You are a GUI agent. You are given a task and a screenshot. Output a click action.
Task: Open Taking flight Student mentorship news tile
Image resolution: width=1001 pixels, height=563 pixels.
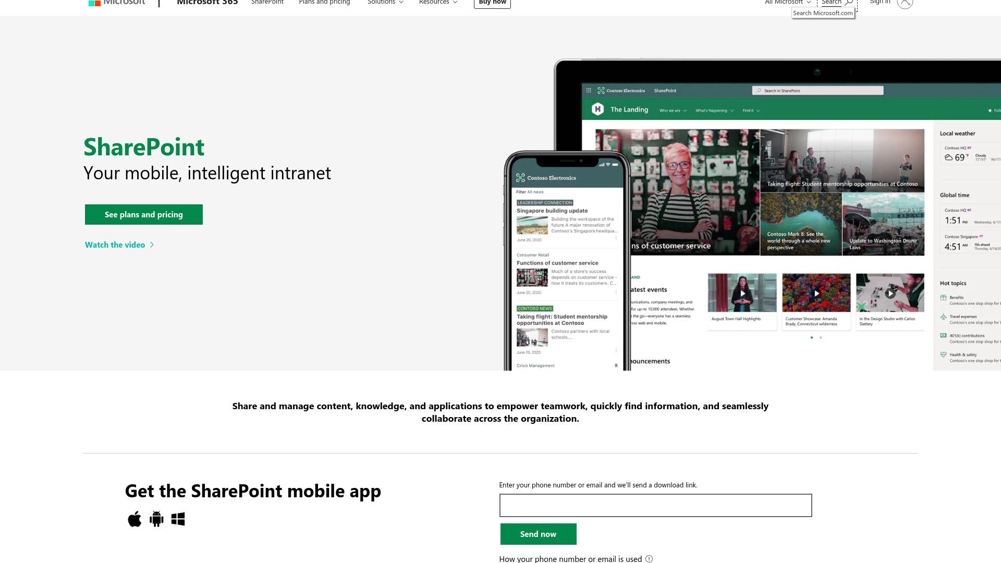point(842,161)
